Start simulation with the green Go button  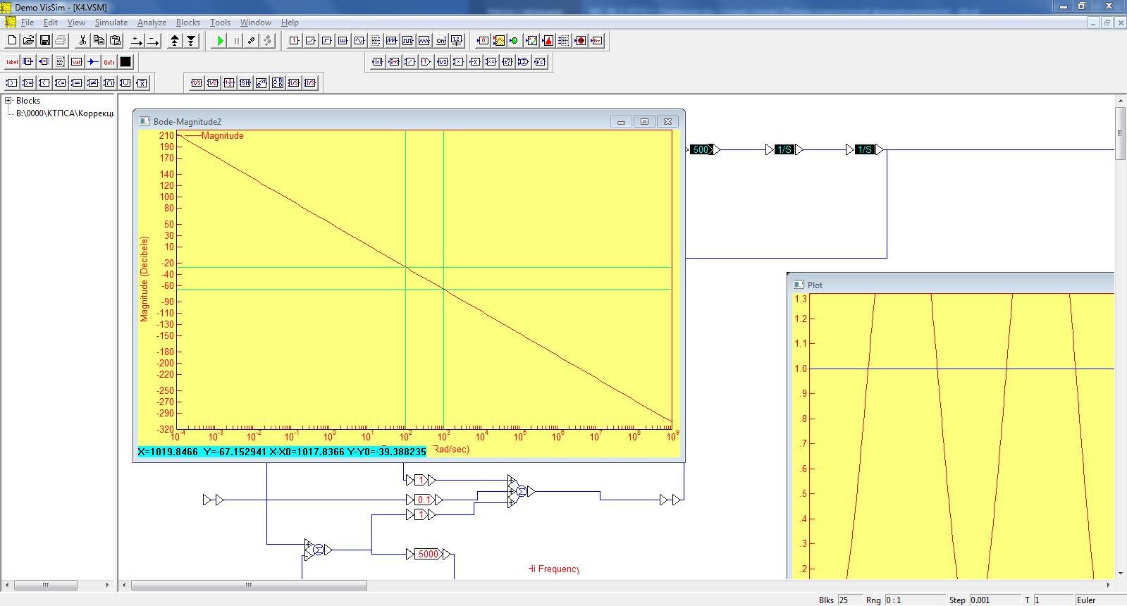point(220,41)
